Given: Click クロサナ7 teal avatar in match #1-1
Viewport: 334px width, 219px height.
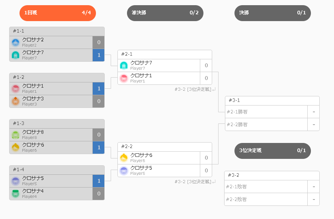Looking at the screenshot, I should pos(16,55).
